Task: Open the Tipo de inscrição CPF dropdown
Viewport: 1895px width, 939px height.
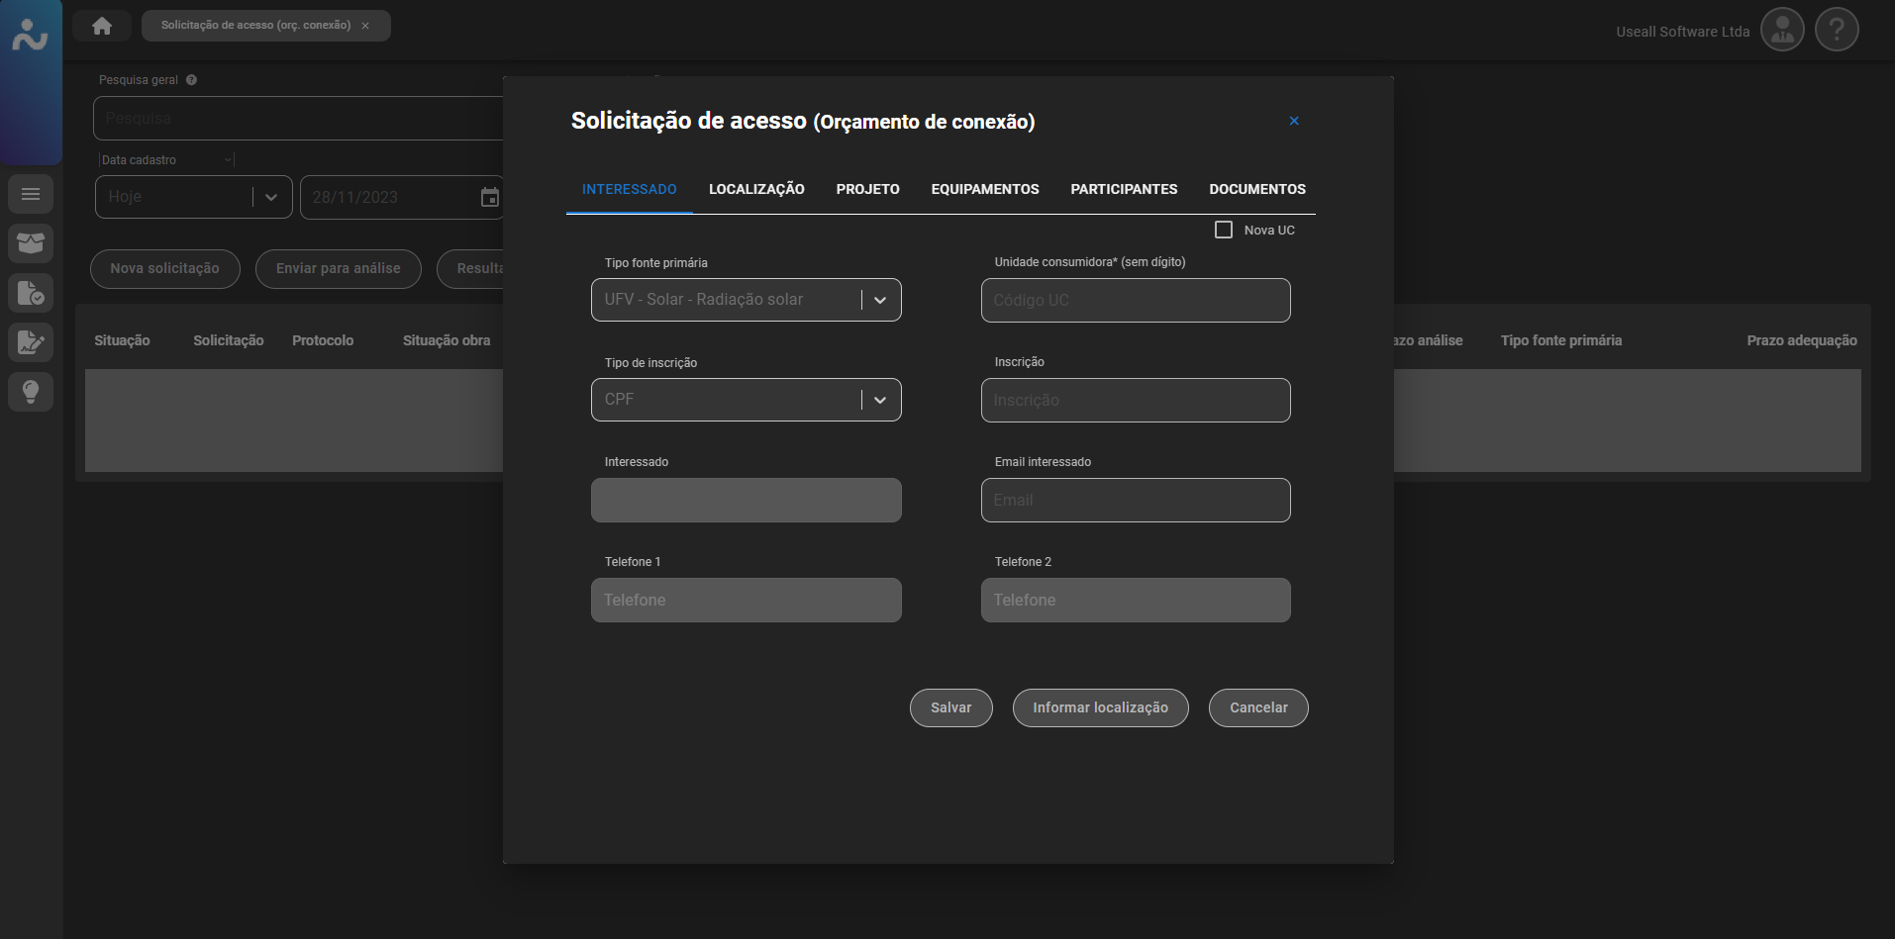Action: point(879,400)
